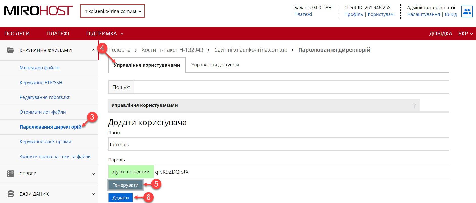Screen dimensions: 476x203
Task: Click the Додати button
Action: tap(121, 198)
